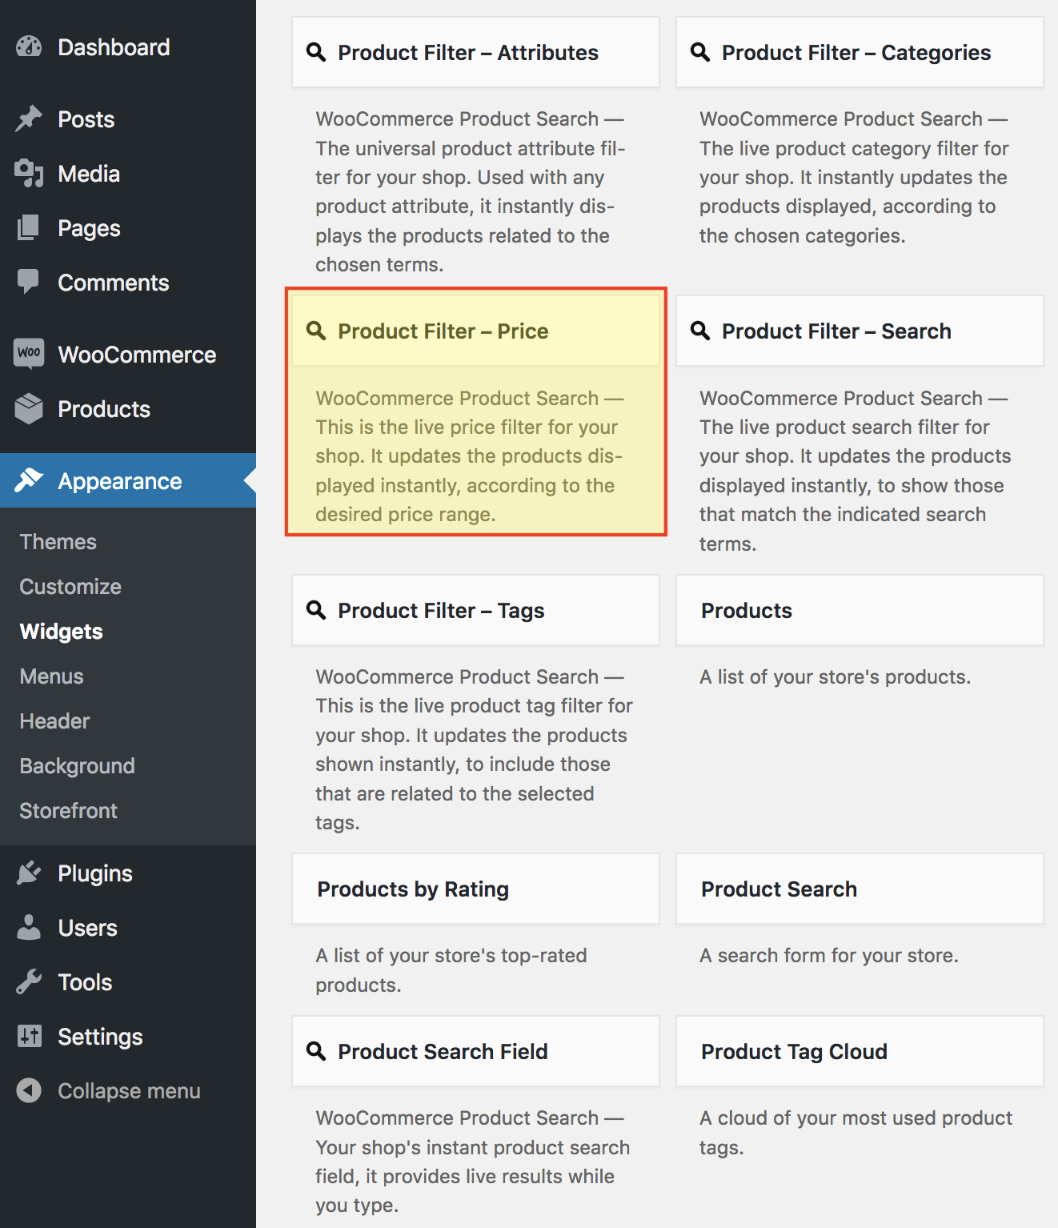Click 'A list of your store's top-rated' description
The height and width of the screenshot is (1228, 1058).
point(451,956)
